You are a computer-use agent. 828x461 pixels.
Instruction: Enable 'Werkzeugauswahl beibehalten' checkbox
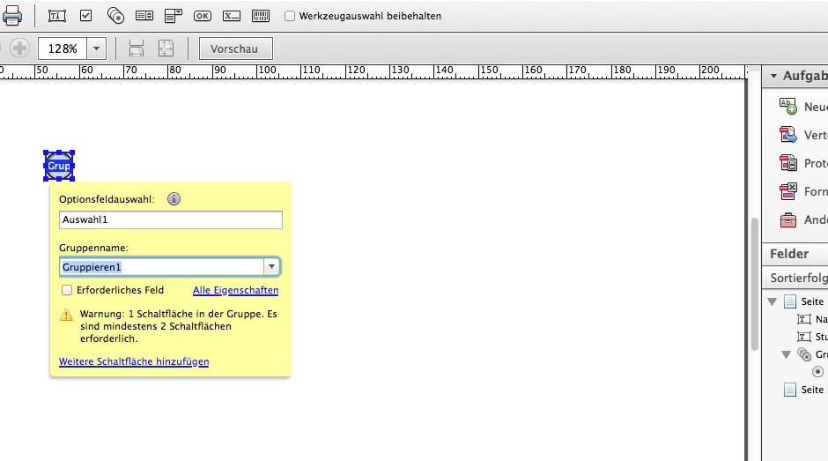(291, 16)
